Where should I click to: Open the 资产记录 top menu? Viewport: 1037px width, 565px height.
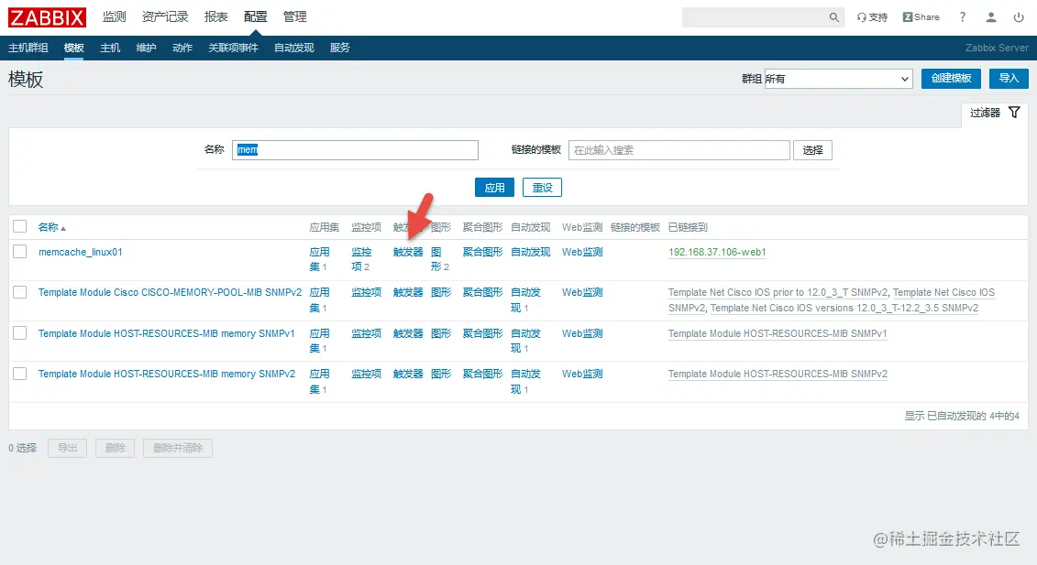coord(165,17)
